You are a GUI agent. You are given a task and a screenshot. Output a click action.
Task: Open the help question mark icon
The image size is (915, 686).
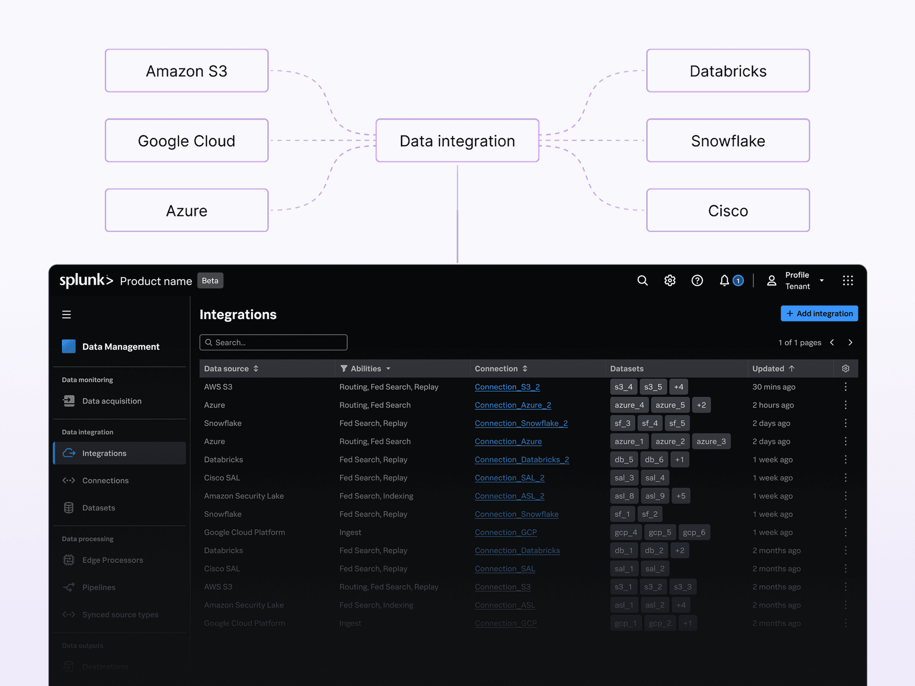(x=697, y=281)
